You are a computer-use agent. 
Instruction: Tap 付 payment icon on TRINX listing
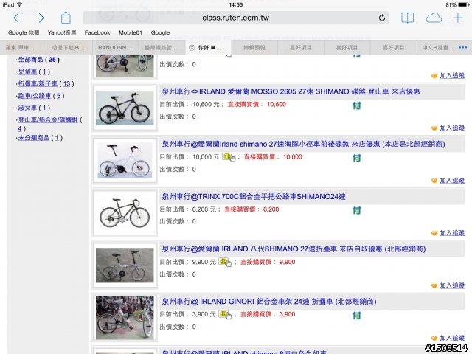(x=357, y=210)
